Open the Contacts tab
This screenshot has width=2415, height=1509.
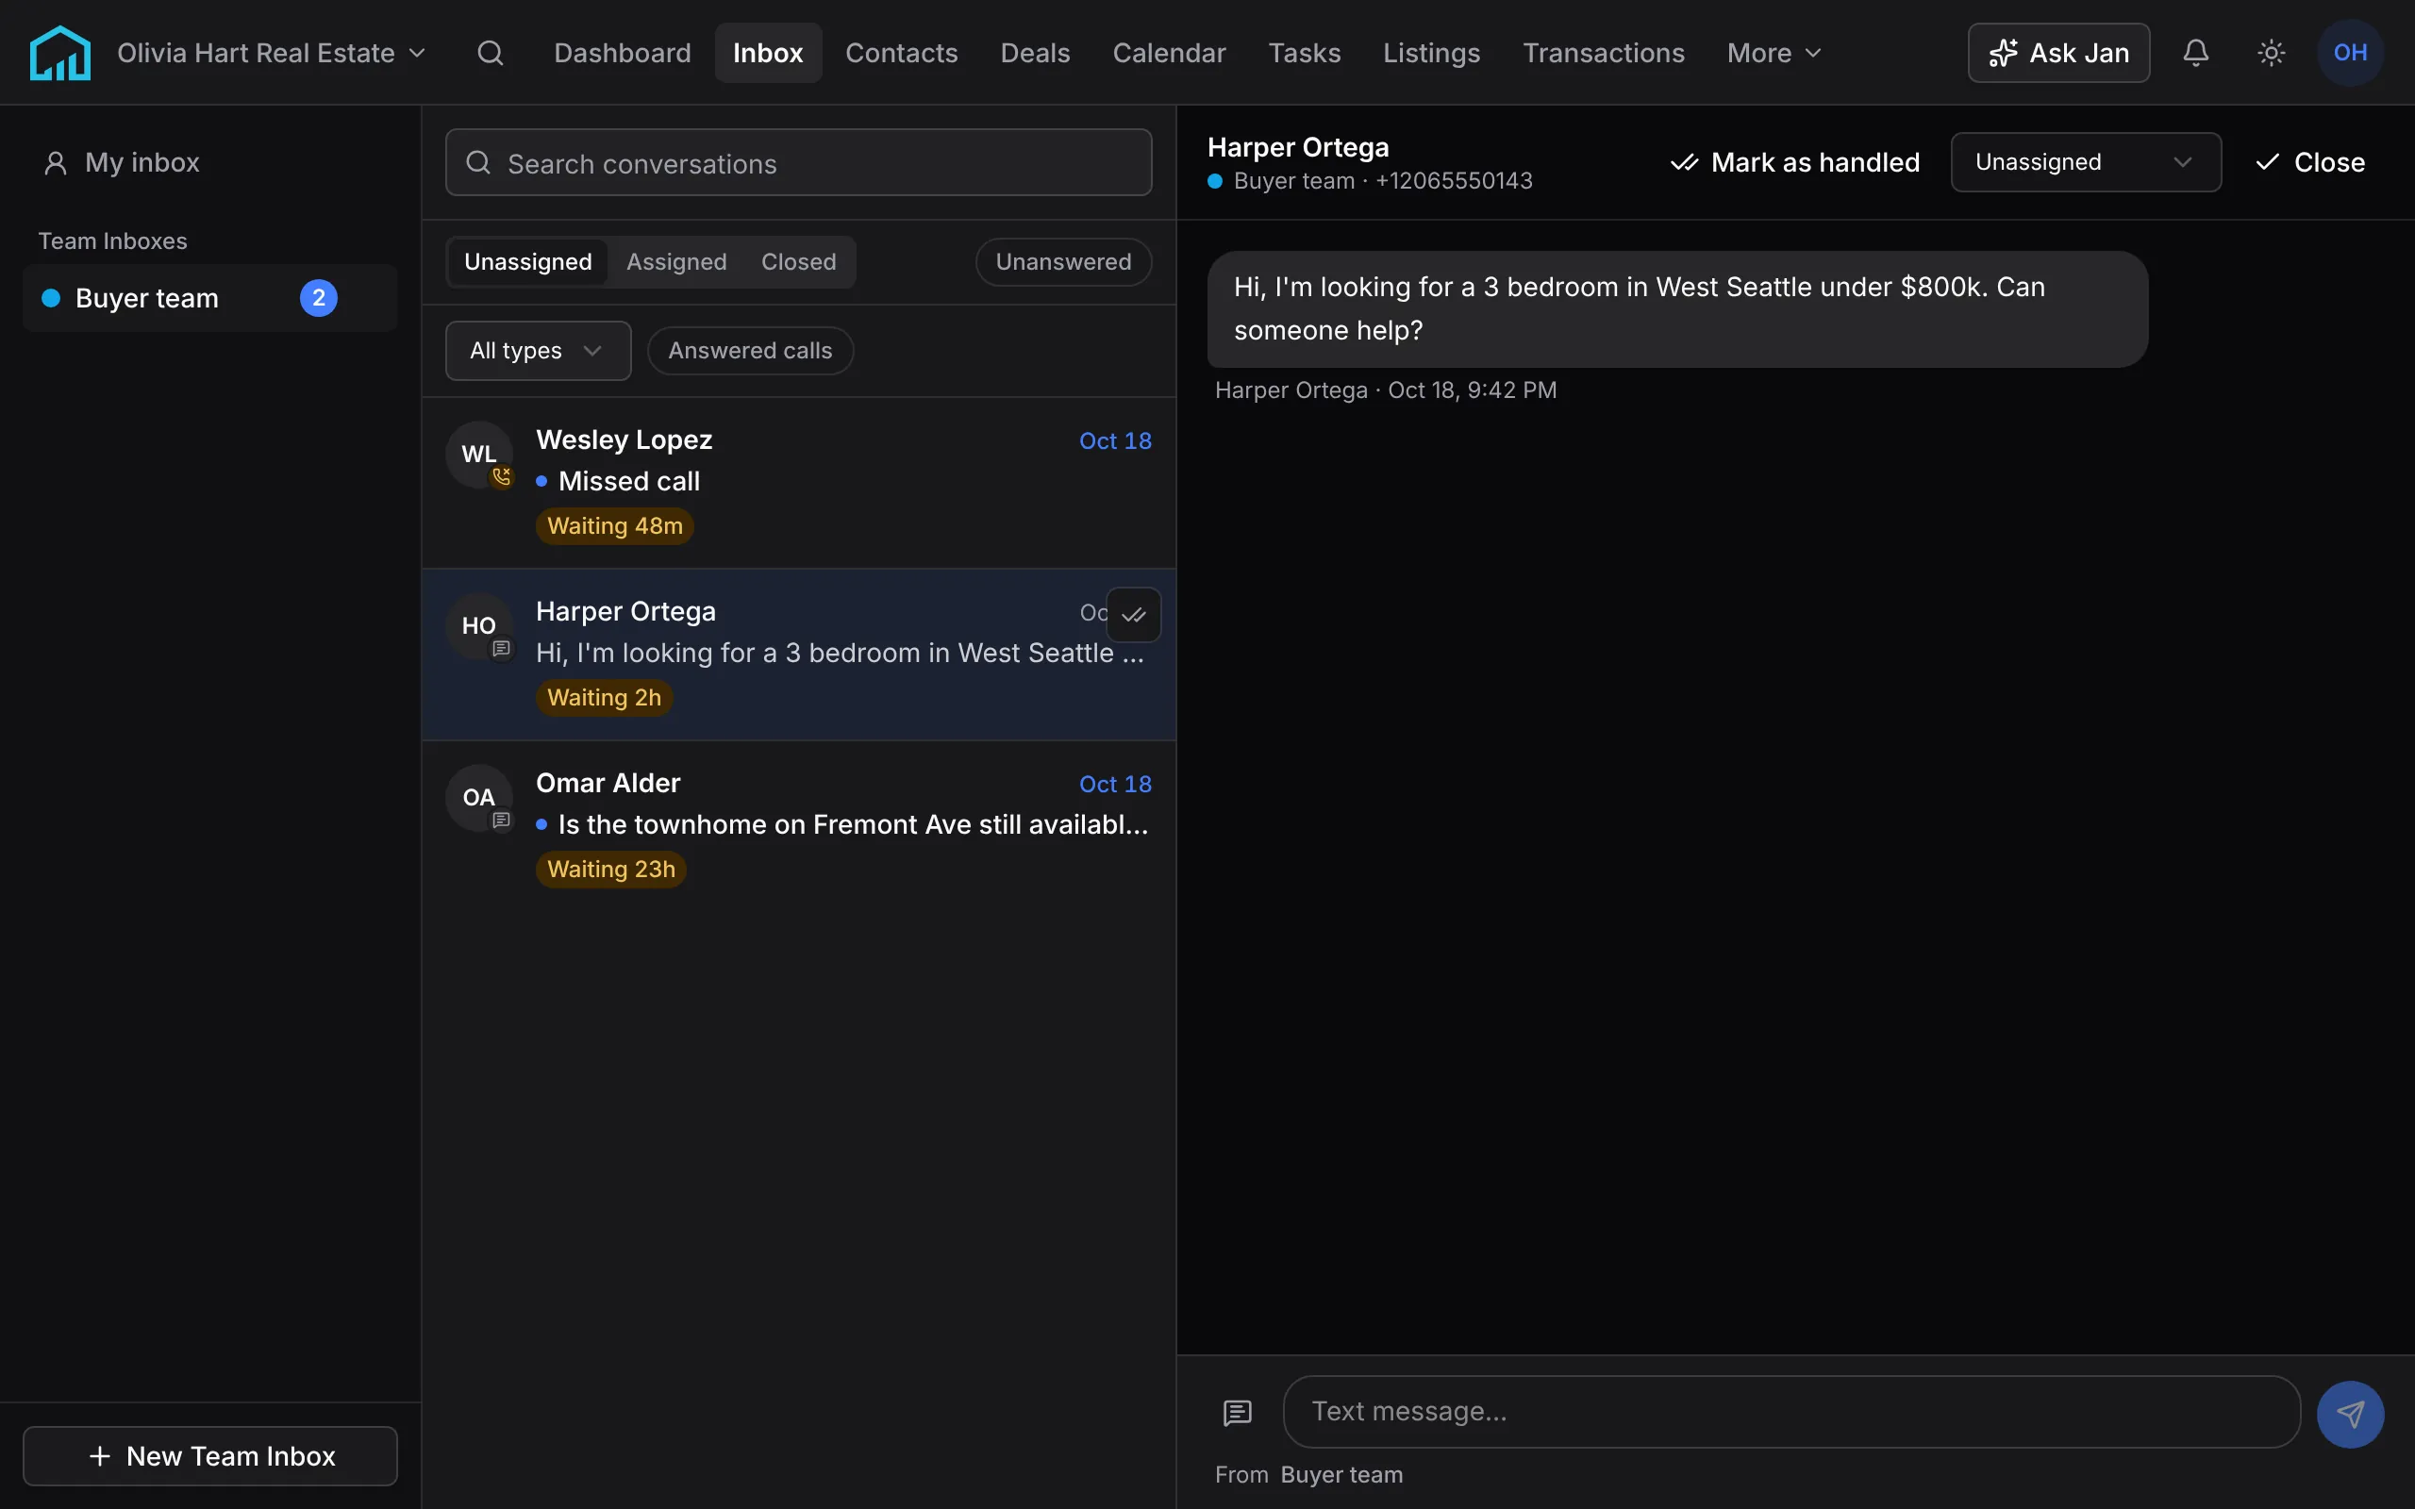[901, 53]
